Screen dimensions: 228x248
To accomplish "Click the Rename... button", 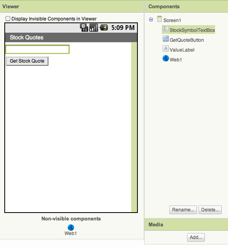I will click(183, 210).
